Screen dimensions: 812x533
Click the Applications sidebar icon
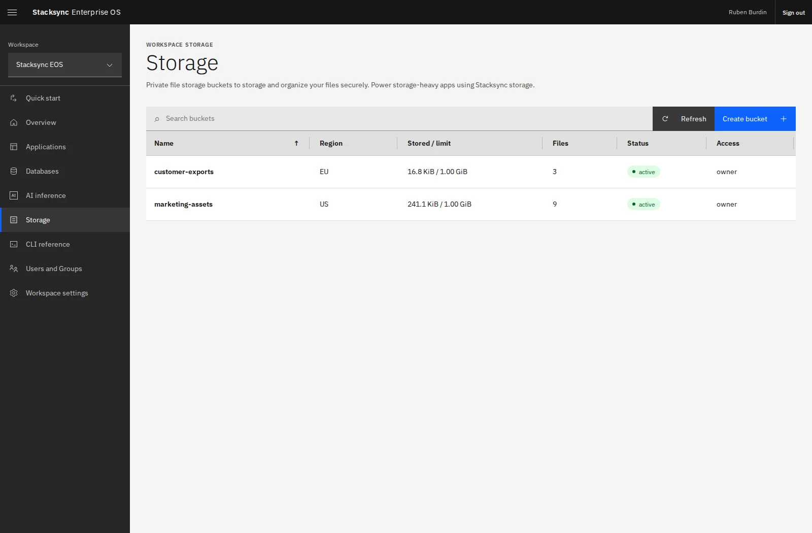point(14,147)
